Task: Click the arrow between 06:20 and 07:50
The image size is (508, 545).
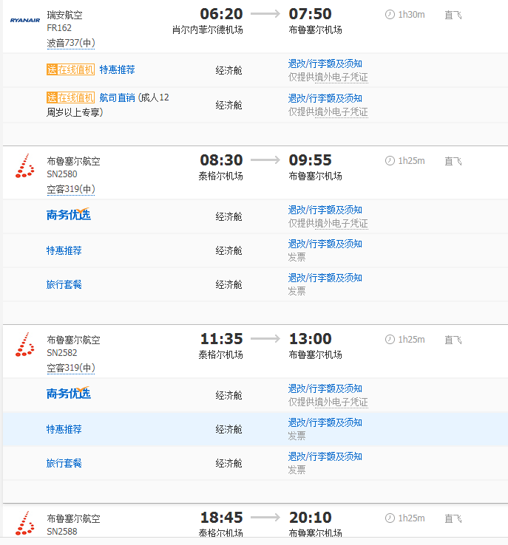Action: coord(265,14)
